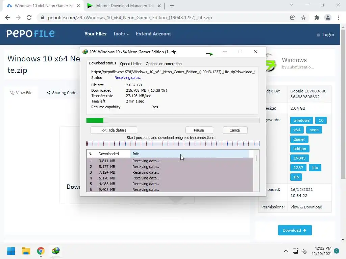This screenshot has width=346, height=259.
Task: Switch to the Speed Limiter tab
Action: pyautogui.click(x=131, y=64)
